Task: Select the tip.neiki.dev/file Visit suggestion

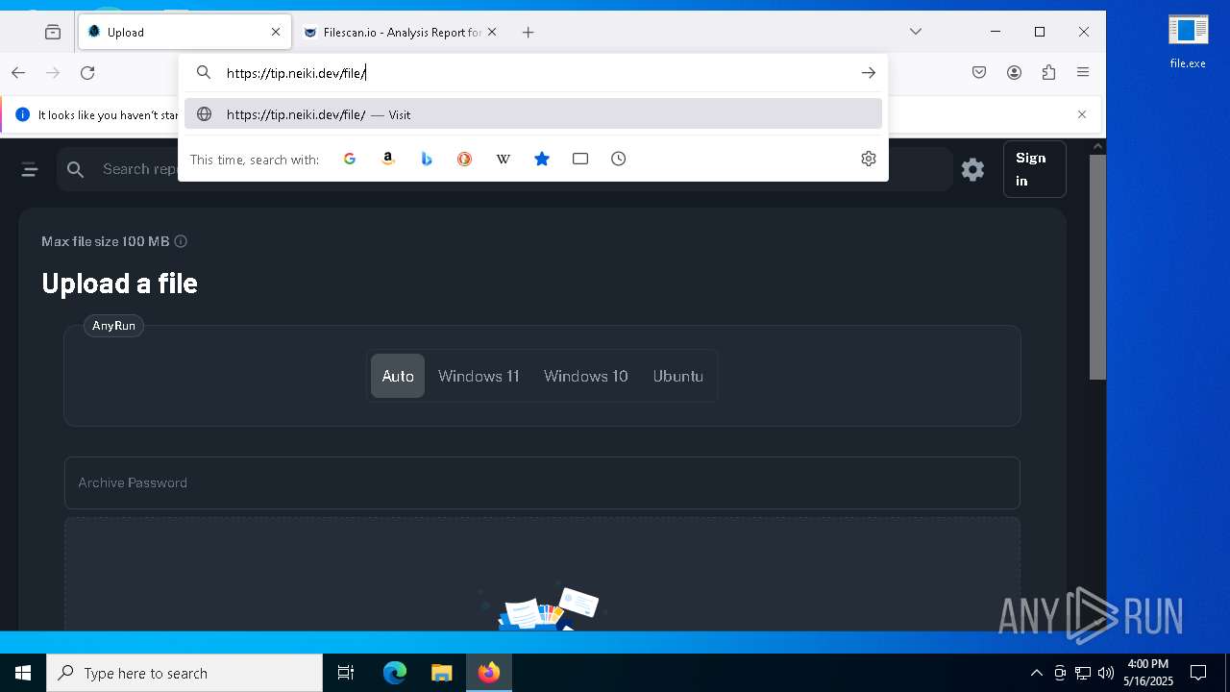Action: 533,114
